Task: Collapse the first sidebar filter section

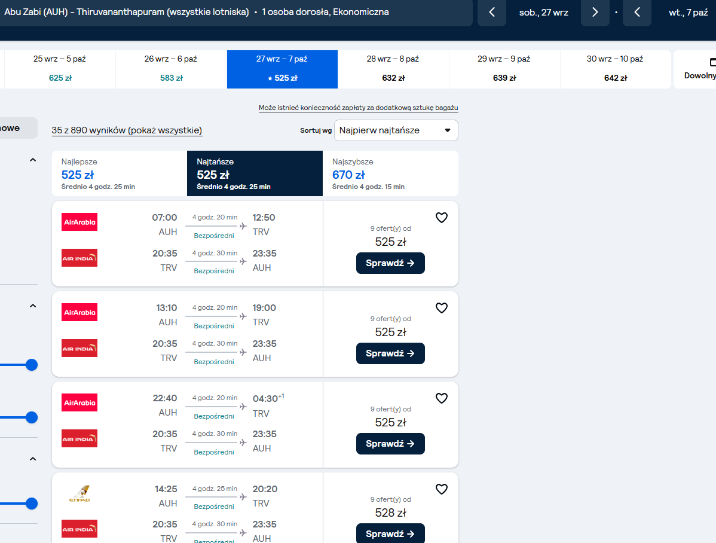Action: pyautogui.click(x=33, y=160)
